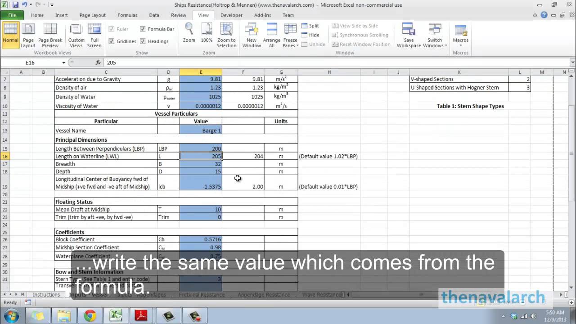The image size is (576, 324).
Task: Open the Formulas ribbon tab
Action: 127,15
